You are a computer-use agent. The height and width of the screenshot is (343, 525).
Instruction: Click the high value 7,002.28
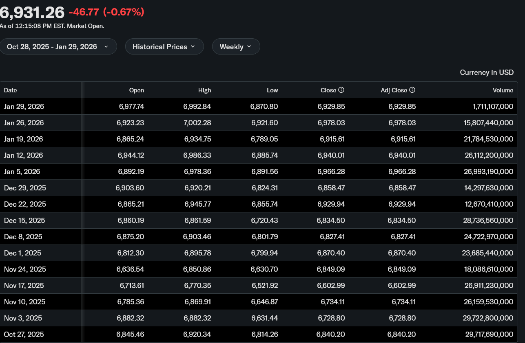pos(197,123)
